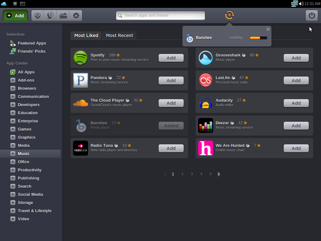Select the Music category
The width and height of the screenshot is (321, 241).
click(30, 154)
